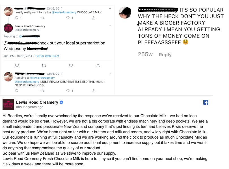Screen dimensions: 229x169
Task: Open the Facebook logo icon on the post
Action: point(206,102)
